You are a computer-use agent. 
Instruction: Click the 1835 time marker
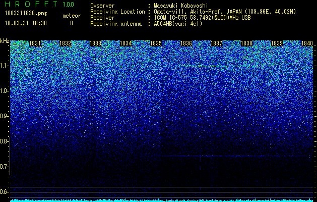(156, 43)
